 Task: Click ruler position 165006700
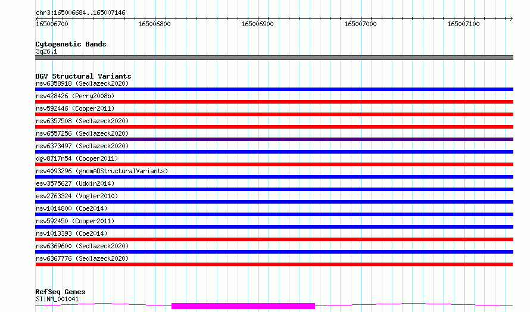(x=52, y=24)
